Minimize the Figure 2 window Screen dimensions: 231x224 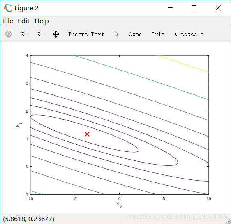pyautogui.click(x=170, y=8)
